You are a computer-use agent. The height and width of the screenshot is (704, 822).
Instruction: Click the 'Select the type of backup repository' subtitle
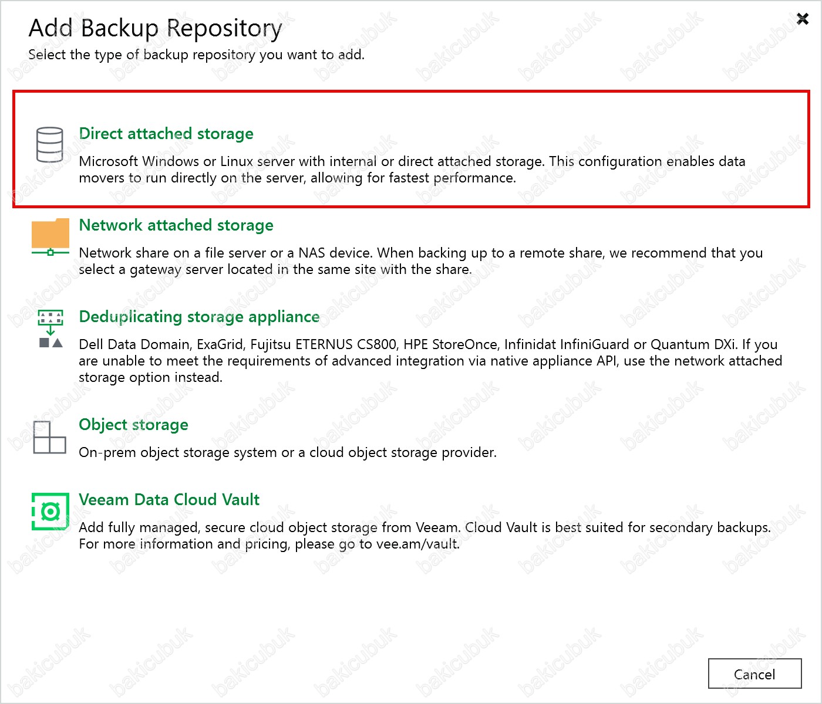coord(196,55)
